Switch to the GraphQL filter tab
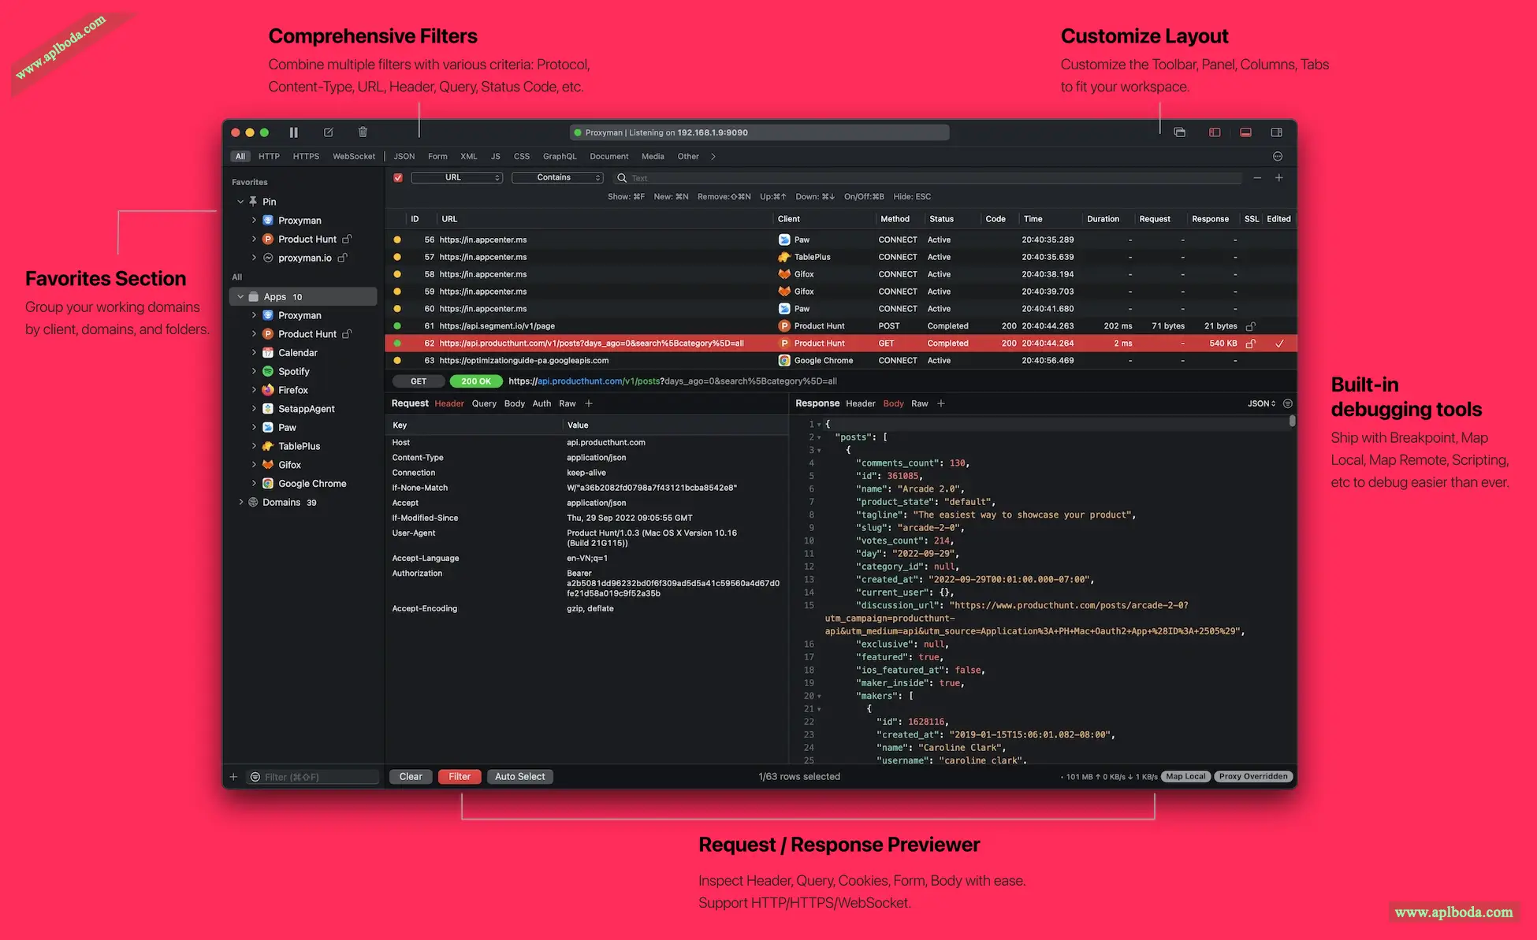Viewport: 1537px width, 940px height. click(560, 157)
